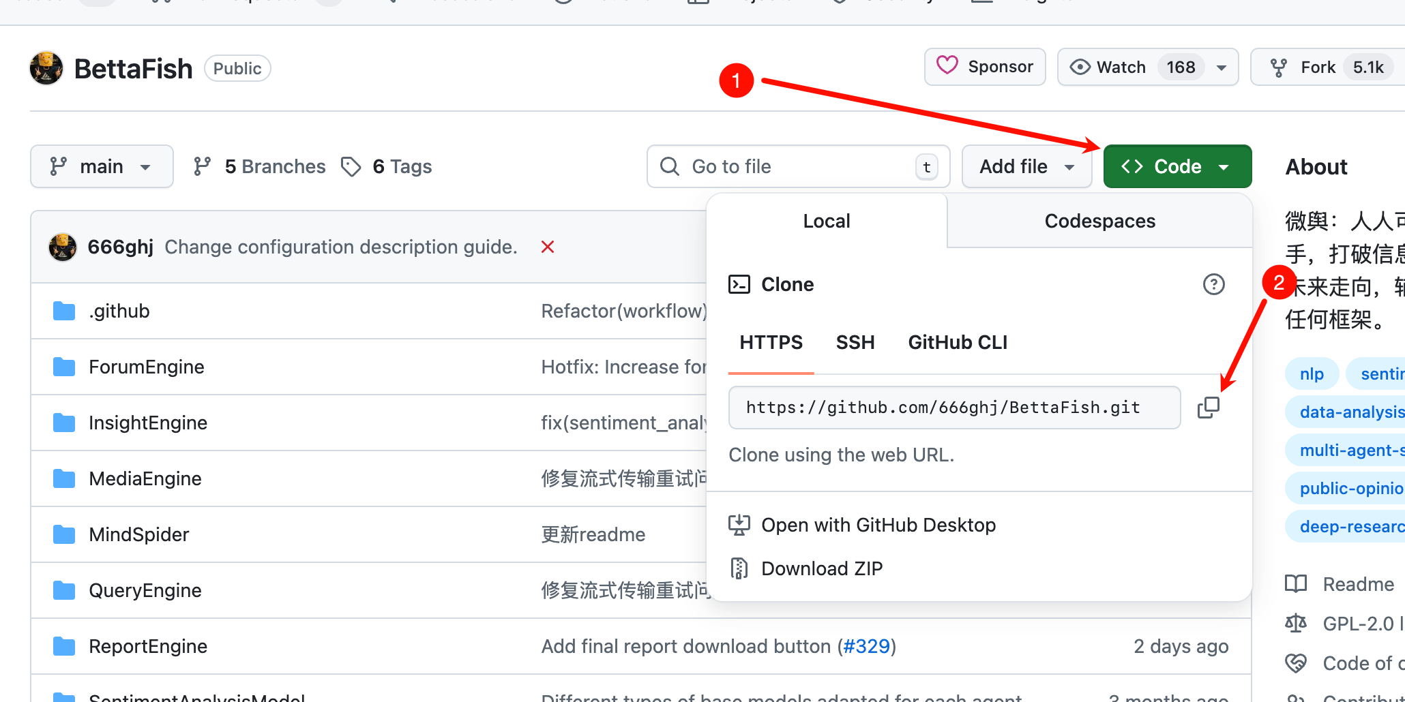This screenshot has height=702, width=1405.
Task: Click the GPL-2.0 license scale icon
Action: (1296, 624)
